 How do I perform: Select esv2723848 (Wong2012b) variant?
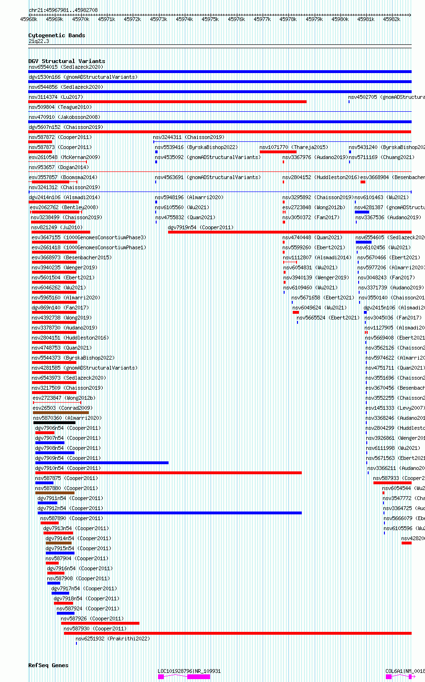[x=314, y=207]
